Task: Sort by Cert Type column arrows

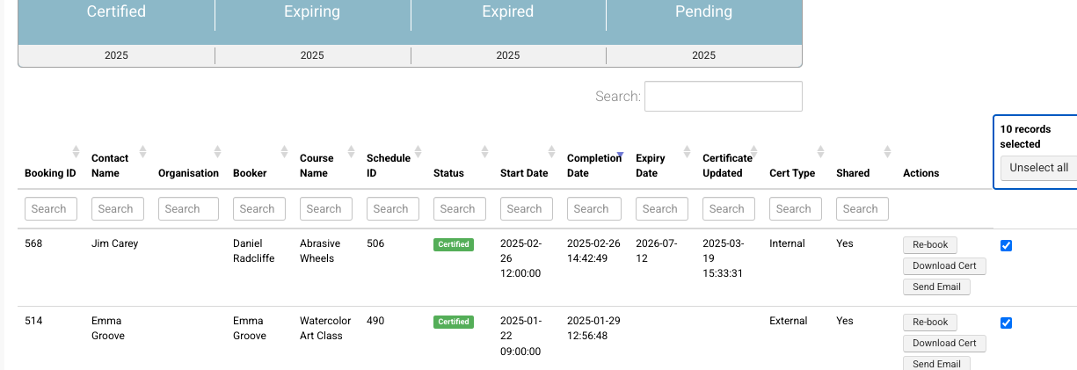Action: (820, 151)
